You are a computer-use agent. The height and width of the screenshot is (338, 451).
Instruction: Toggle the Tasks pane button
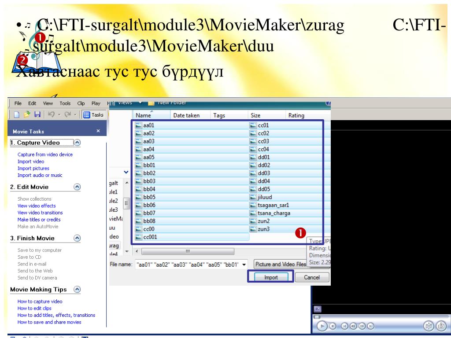(93, 115)
